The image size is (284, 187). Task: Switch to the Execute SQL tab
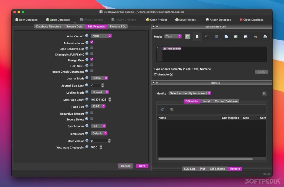(118, 27)
